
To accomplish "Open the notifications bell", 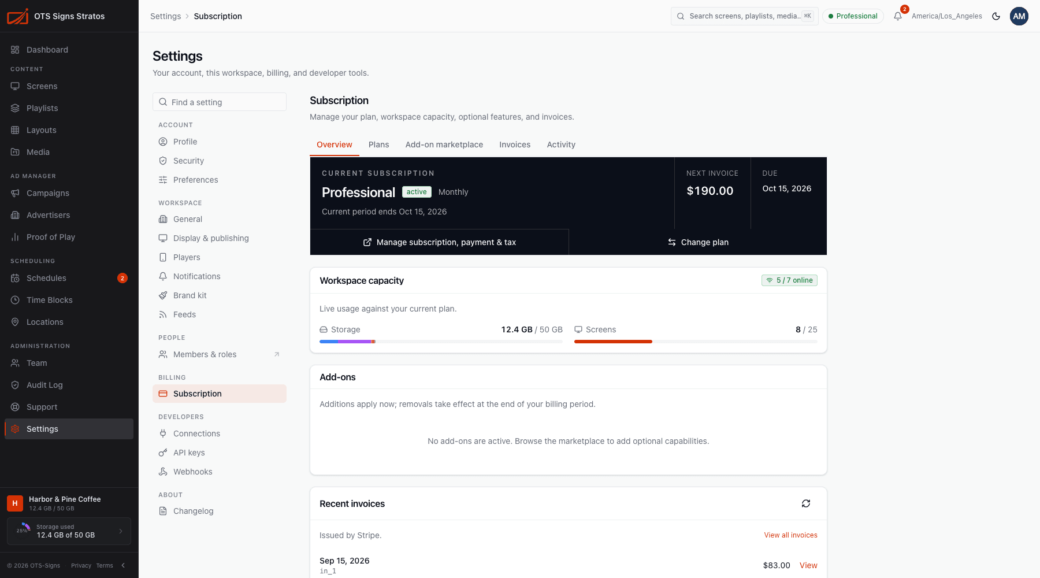I will click(898, 16).
